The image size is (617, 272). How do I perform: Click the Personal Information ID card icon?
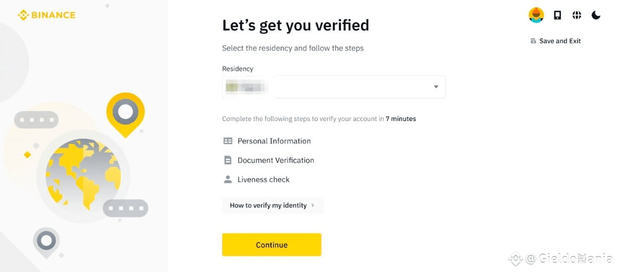tap(228, 141)
